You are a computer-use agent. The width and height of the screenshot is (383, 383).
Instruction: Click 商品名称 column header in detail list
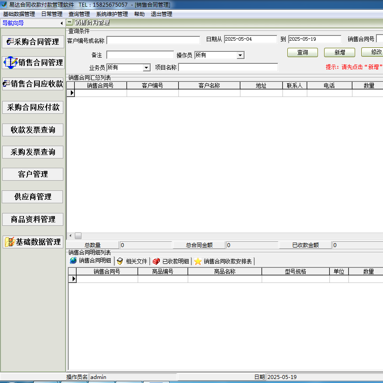coord(225,271)
